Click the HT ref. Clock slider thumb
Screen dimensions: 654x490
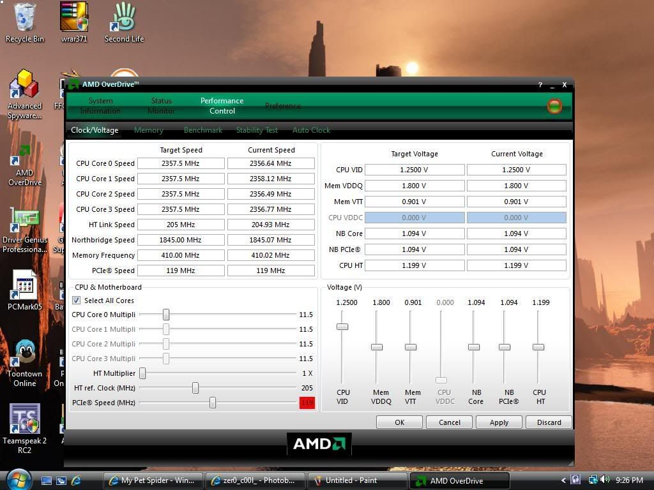coord(195,388)
